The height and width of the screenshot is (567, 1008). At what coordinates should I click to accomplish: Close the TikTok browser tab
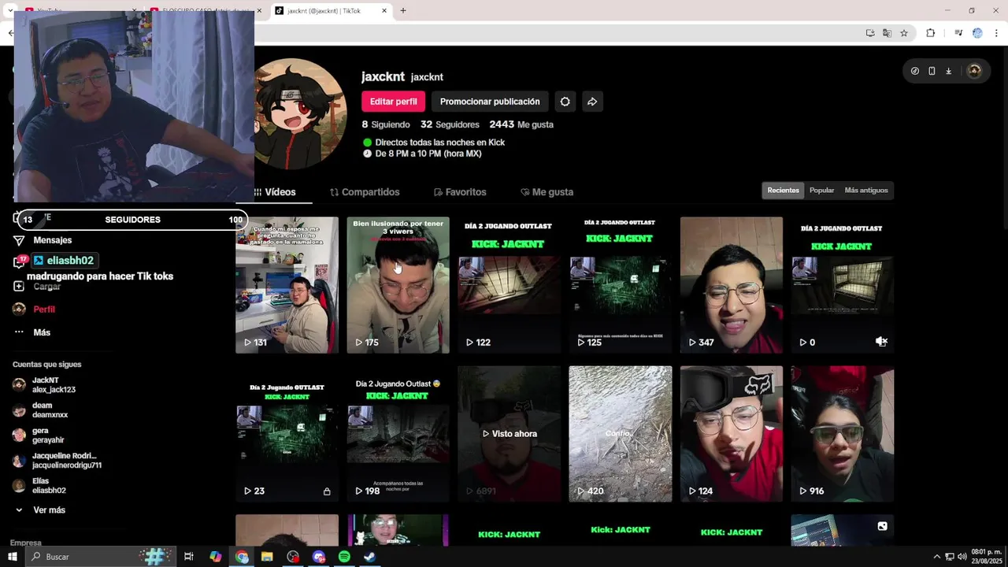pos(384,11)
